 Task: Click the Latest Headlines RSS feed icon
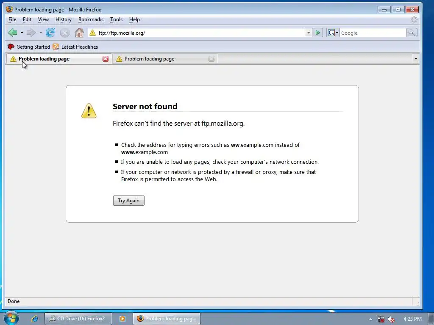point(56,47)
